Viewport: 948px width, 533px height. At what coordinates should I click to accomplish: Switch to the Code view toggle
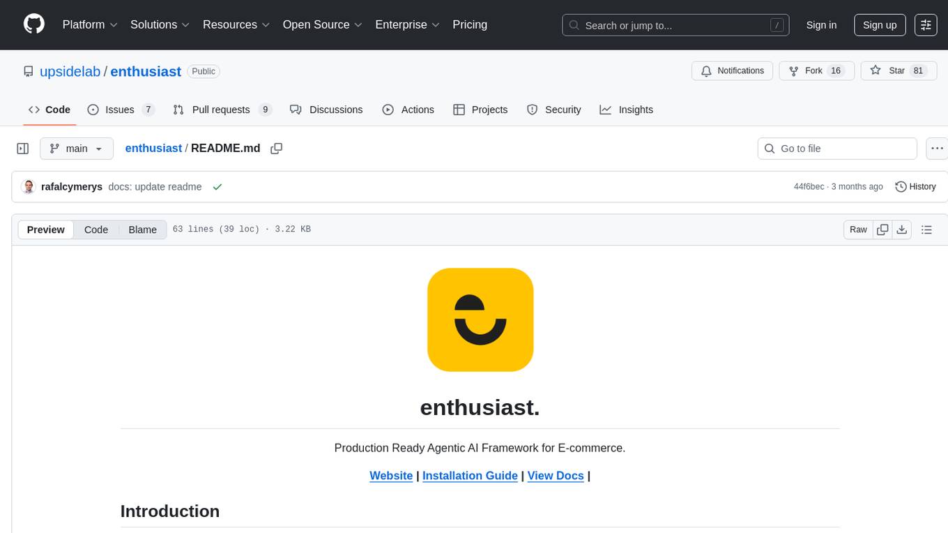(96, 230)
